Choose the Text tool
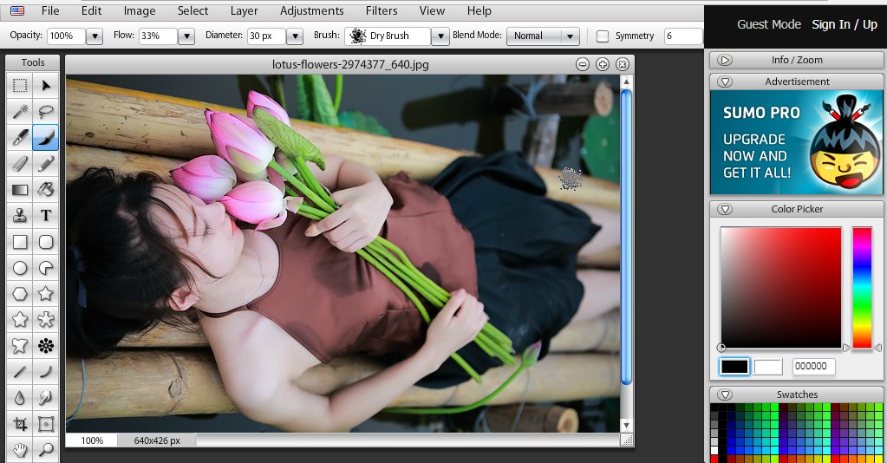The image size is (887, 463). (x=46, y=215)
